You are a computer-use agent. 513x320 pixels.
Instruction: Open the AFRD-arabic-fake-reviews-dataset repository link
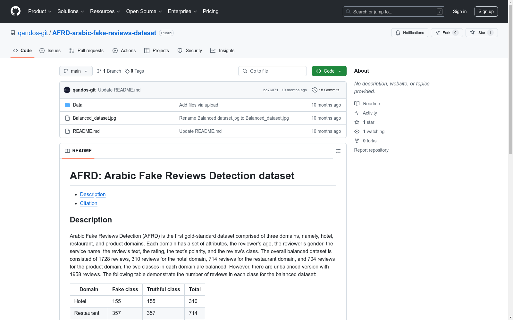pyautogui.click(x=104, y=33)
